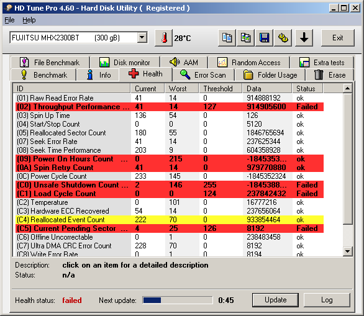Image resolution: width=364 pixels, height=316 pixels.
Task: Click the Status column header
Action: [x=307, y=89]
